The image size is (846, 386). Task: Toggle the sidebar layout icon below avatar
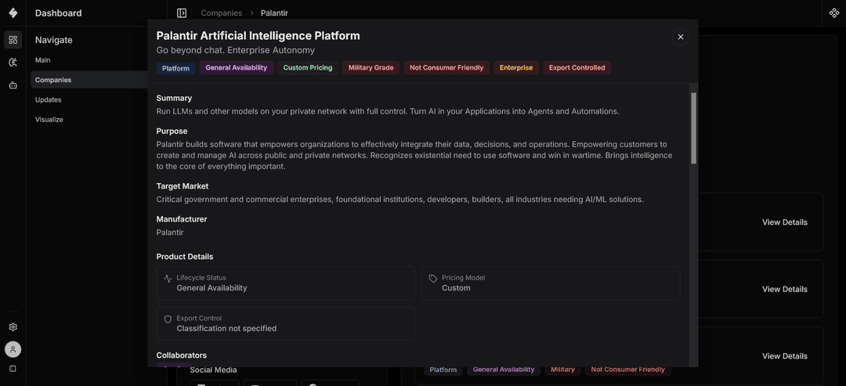click(x=13, y=369)
